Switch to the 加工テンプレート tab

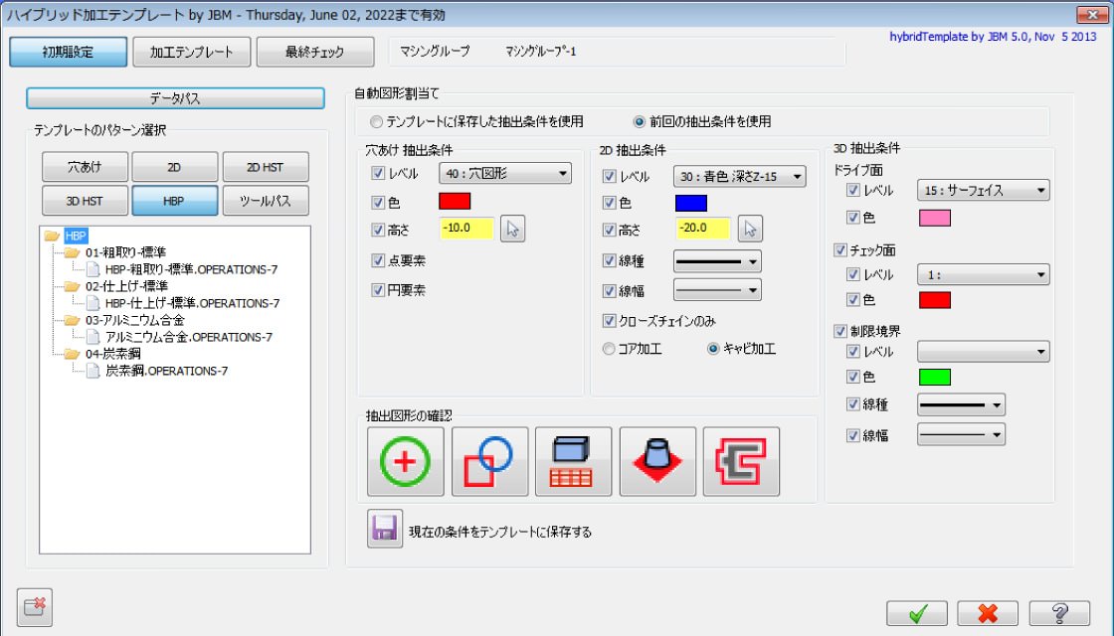tap(192, 53)
